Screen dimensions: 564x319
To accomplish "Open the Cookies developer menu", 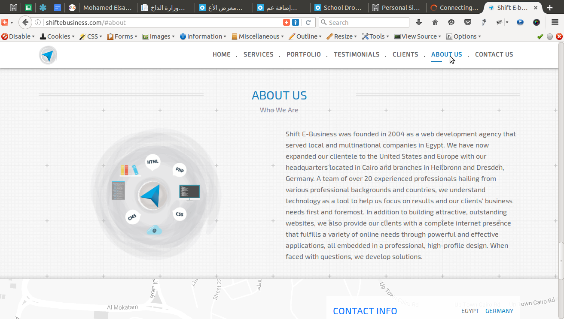I will (57, 36).
